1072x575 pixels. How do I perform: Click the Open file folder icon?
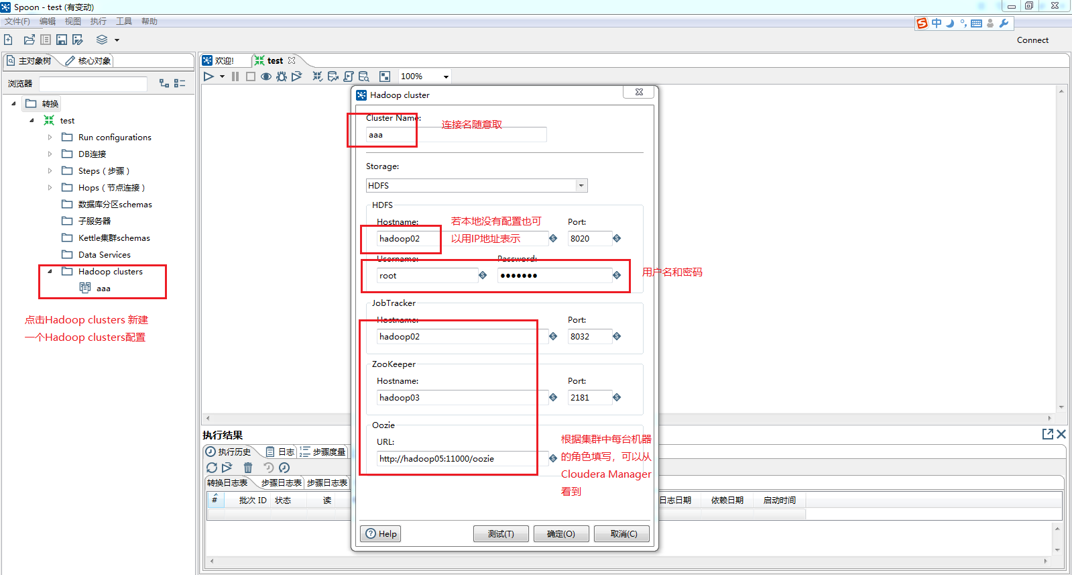pyautogui.click(x=29, y=40)
